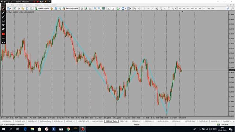Select the trendline tool
235x132 pixels.
152,8
